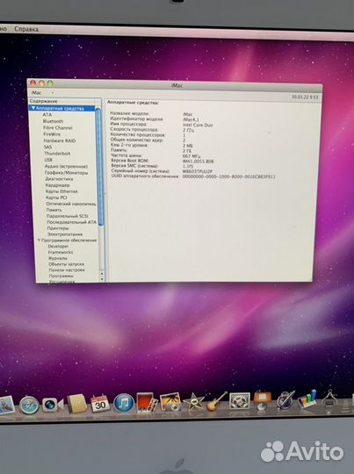The width and height of the screenshot is (354, 474).
Task: Launch GarageBand guitar icon
Action: (x=216, y=401)
